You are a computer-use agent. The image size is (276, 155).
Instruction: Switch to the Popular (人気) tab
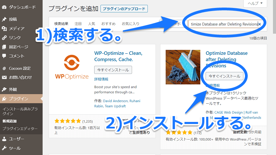click(91, 24)
